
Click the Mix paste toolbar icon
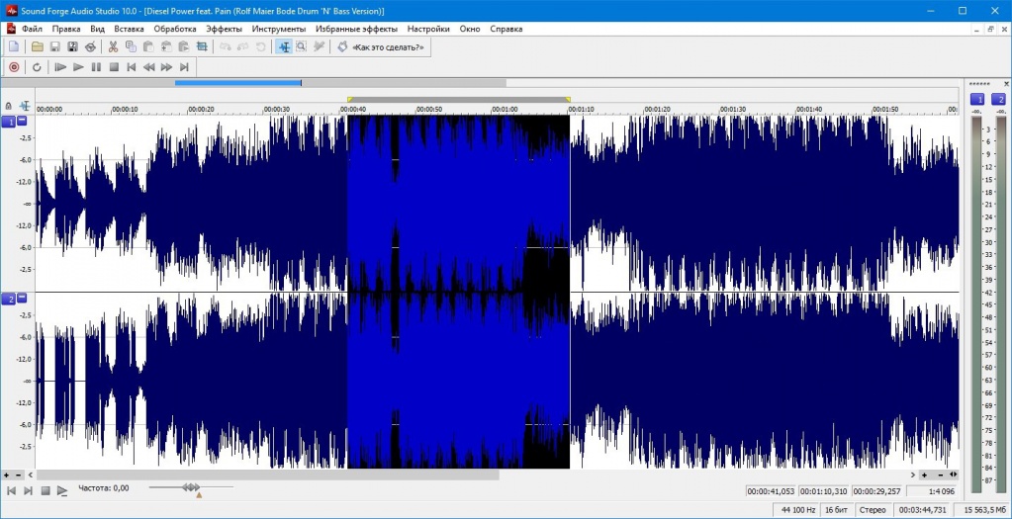point(166,46)
